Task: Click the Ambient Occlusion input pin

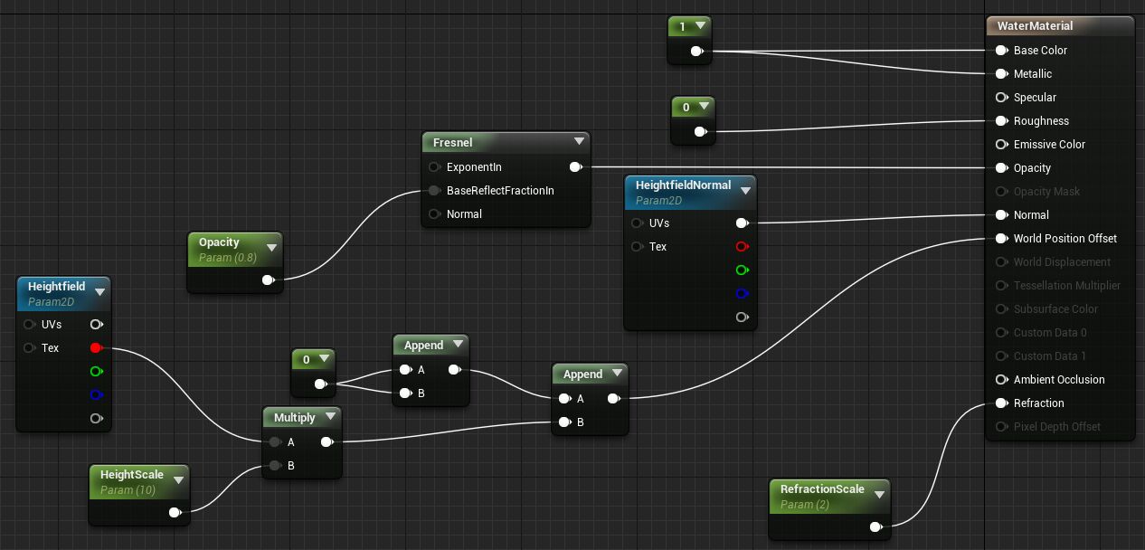Action: point(1001,380)
